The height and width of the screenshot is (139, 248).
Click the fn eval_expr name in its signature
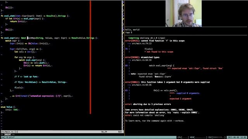[x=9, y=38]
